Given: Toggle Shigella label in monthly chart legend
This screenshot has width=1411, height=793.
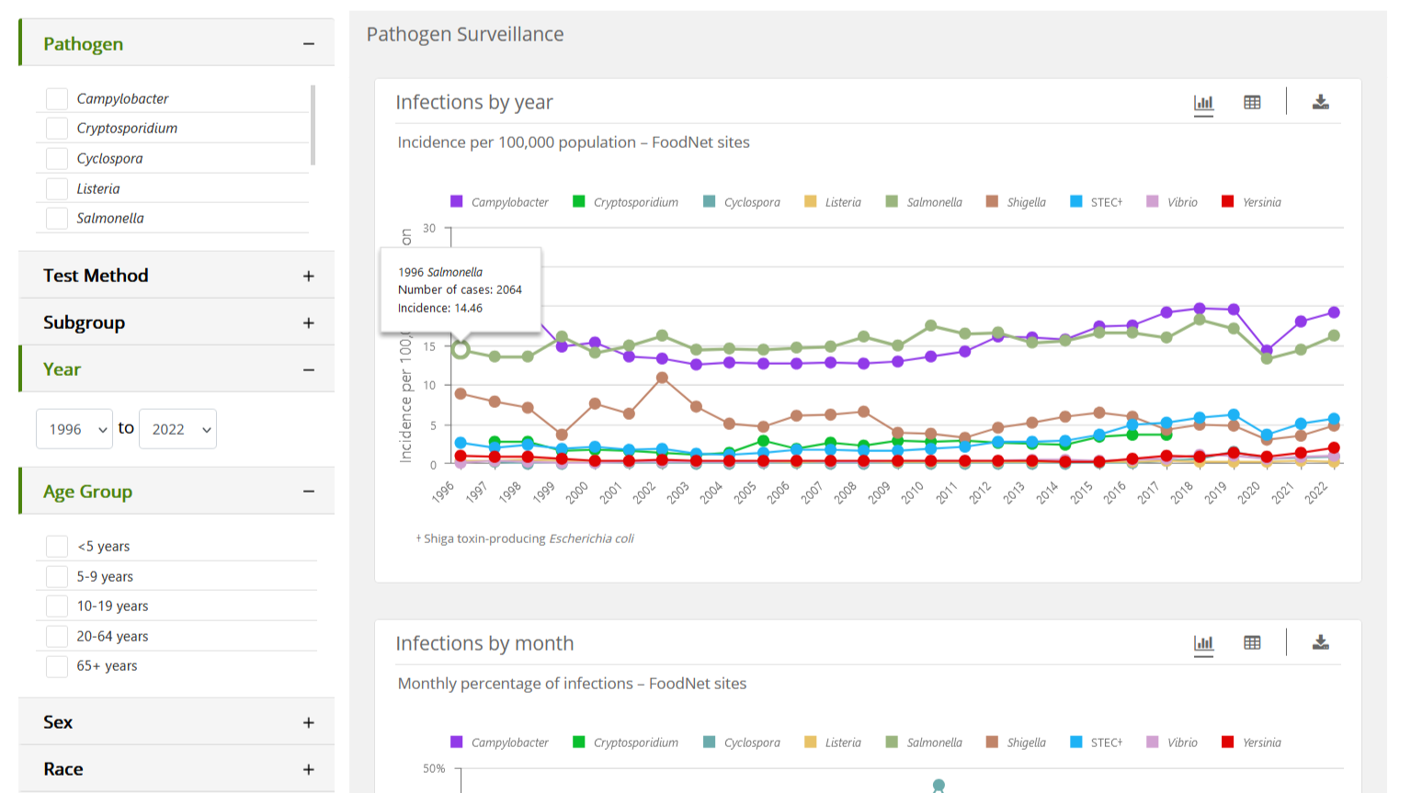Looking at the screenshot, I should point(1027,742).
